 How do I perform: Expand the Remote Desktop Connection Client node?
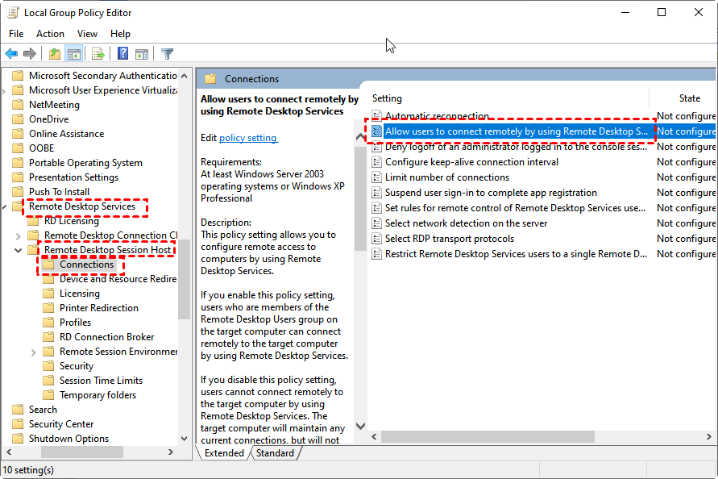[19, 235]
